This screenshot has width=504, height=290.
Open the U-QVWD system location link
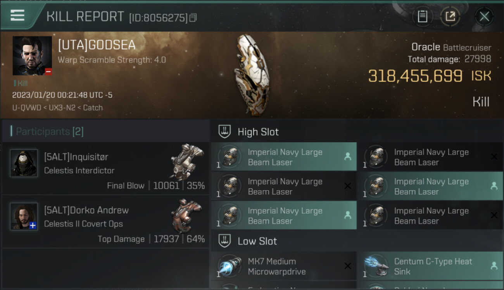[x=26, y=108]
